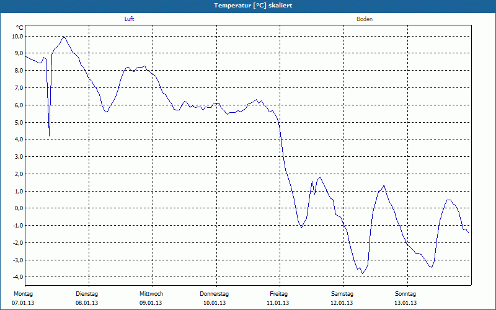Click the curve's sharp dip near 4 °C on Montag
The image size is (496, 310).
click(50, 135)
